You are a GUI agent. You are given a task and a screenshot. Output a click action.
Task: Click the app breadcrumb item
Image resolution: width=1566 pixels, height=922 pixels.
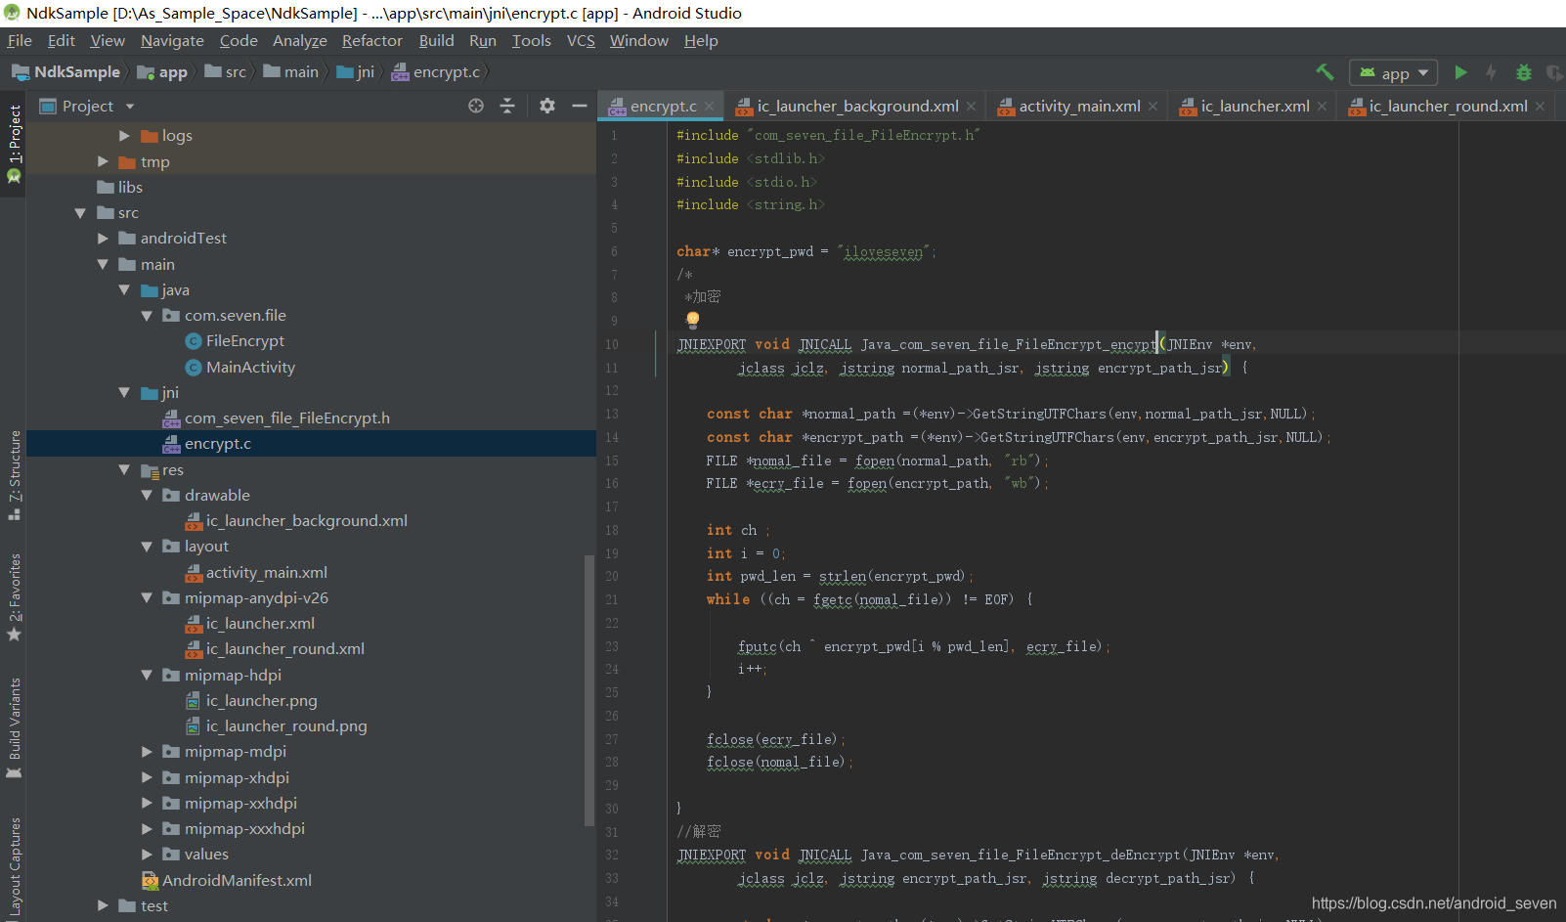coord(162,71)
